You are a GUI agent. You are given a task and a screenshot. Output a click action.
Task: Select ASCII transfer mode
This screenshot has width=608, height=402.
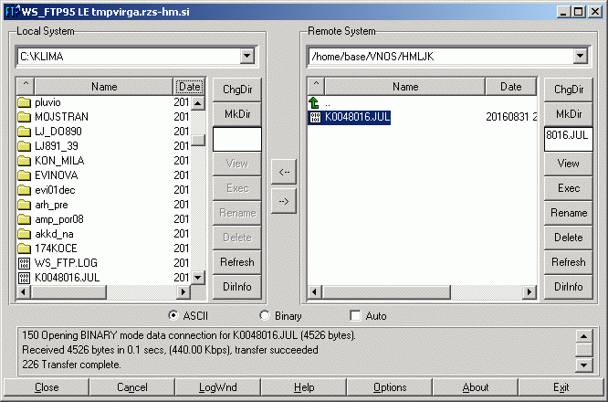173,316
